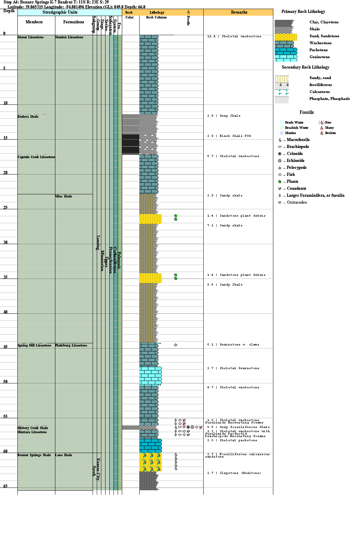
Task: Click the Stoner Limestone member label
Action: pos(31,37)
